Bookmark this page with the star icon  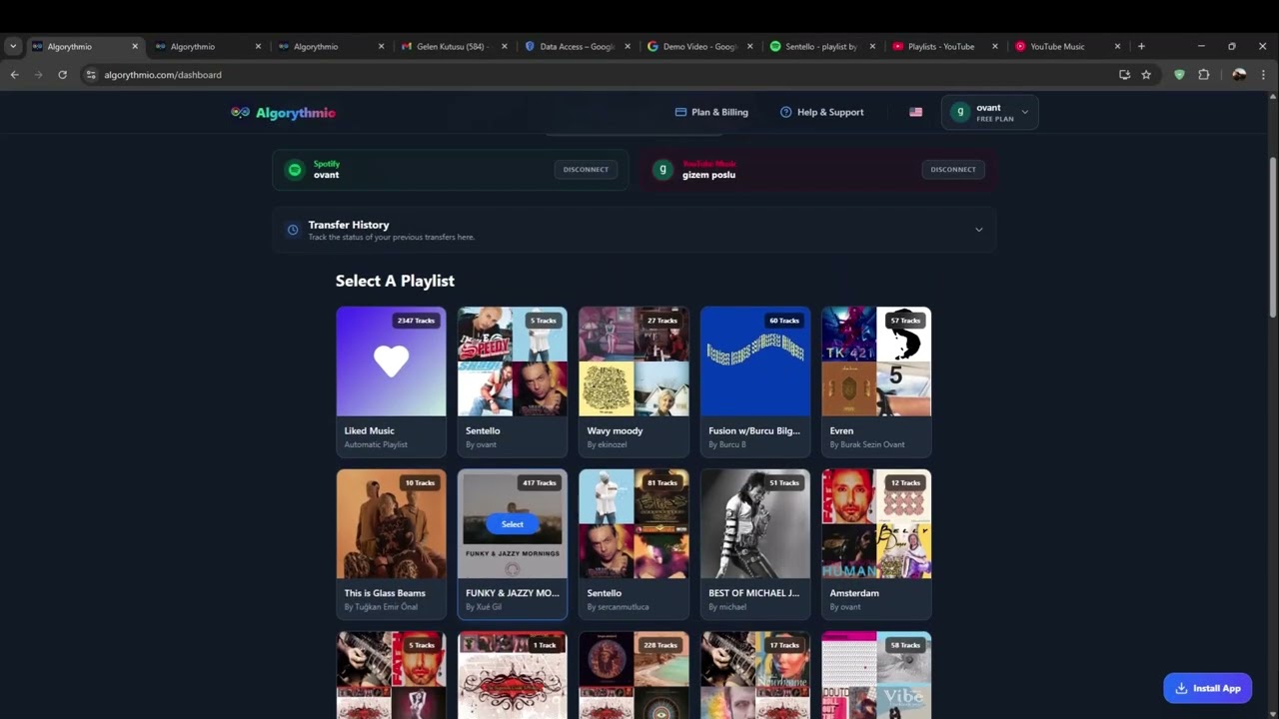pyautogui.click(x=1146, y=75)
